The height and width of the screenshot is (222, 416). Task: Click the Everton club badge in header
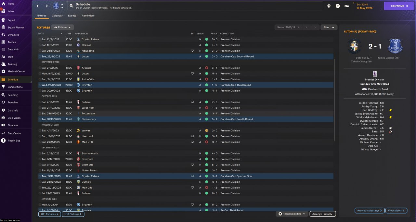[56, 6]
